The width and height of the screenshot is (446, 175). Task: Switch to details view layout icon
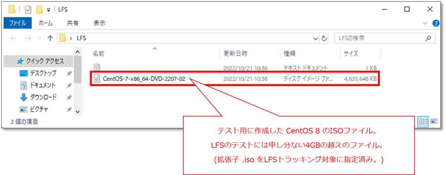tap(423, 121)
